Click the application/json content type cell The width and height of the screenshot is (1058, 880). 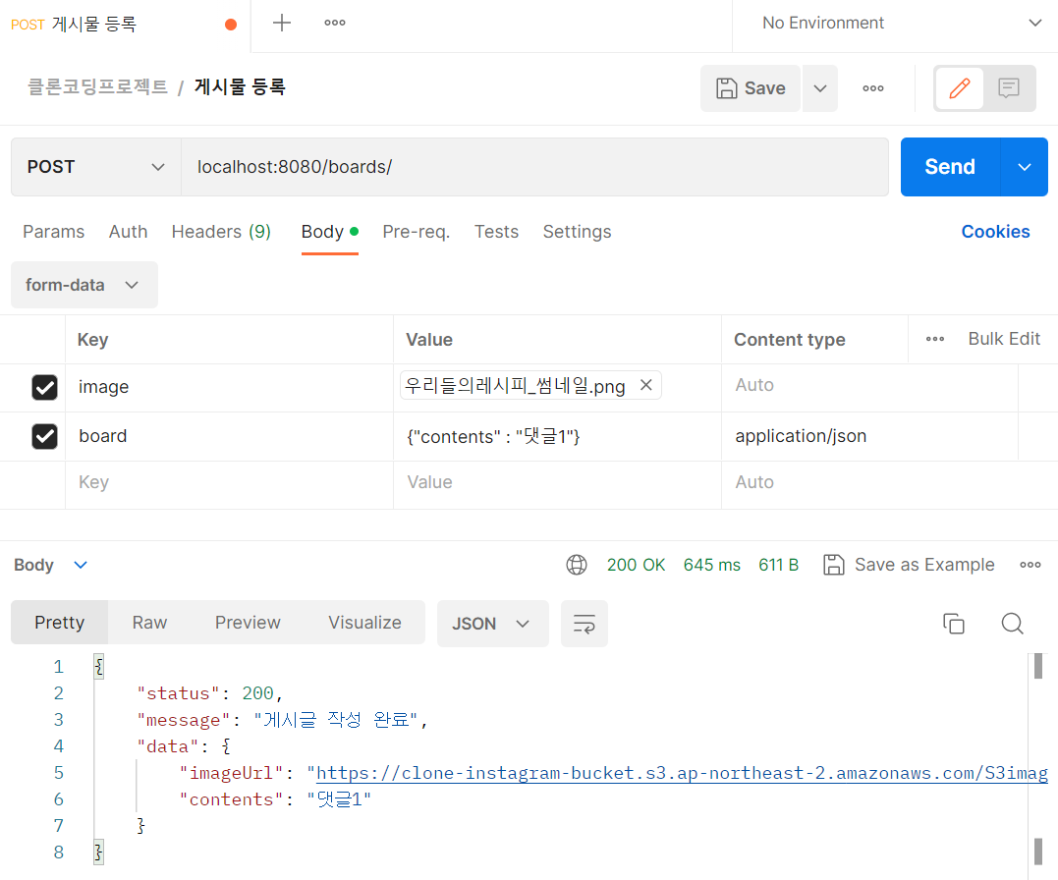[869, 436]
